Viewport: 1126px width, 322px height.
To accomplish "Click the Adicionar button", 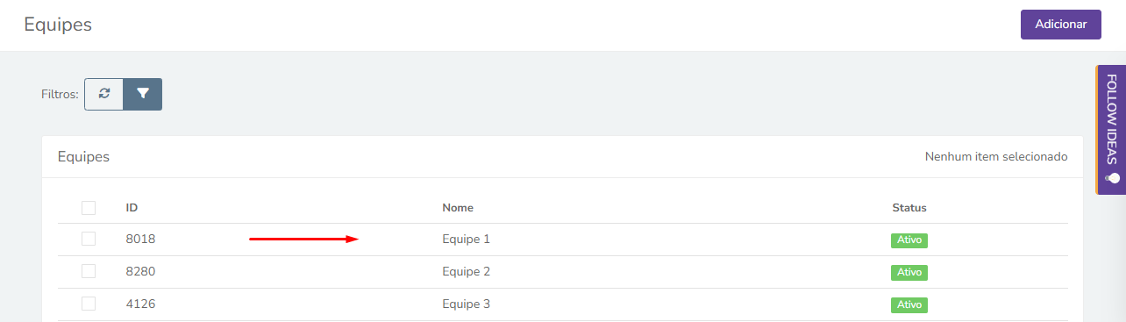I will pos(1061,25).
